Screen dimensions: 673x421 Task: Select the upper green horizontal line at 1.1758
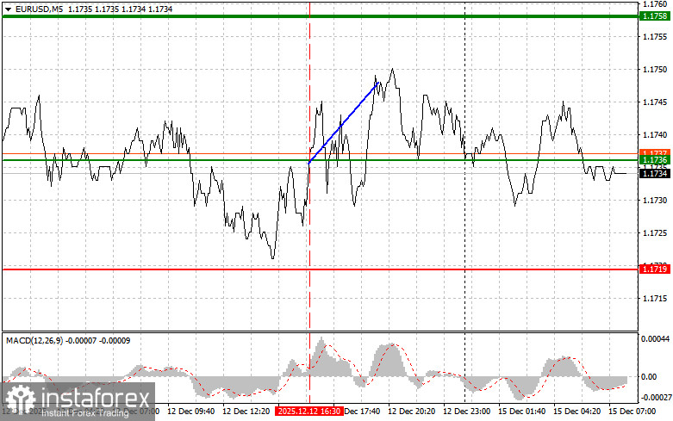[320, 16]
